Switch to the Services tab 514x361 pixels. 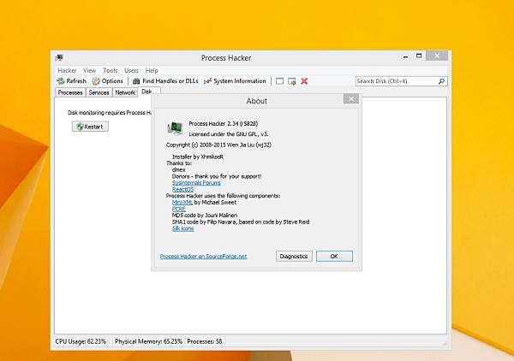pyautogui.click(x=99, y=92)
